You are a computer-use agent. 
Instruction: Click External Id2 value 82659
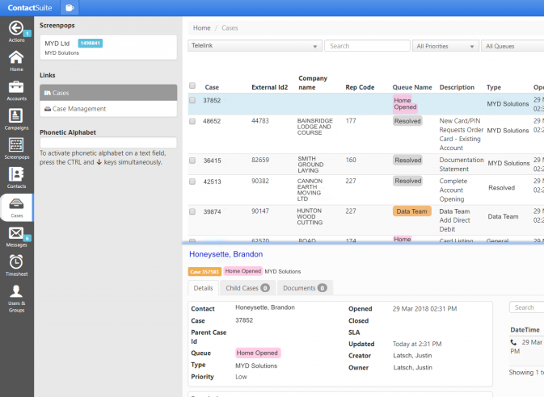point(260,160)
